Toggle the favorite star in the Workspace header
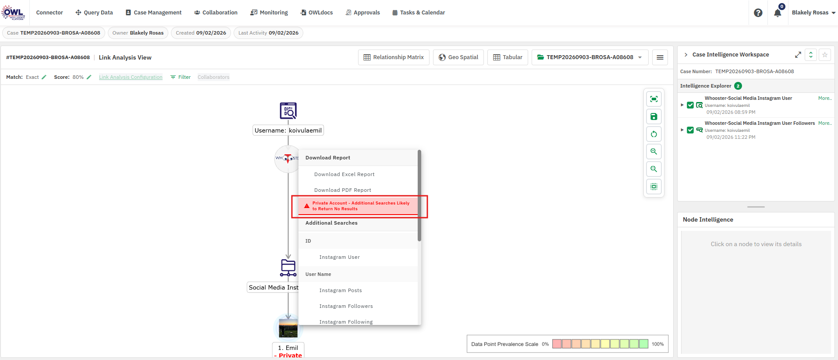 point(824,55)
